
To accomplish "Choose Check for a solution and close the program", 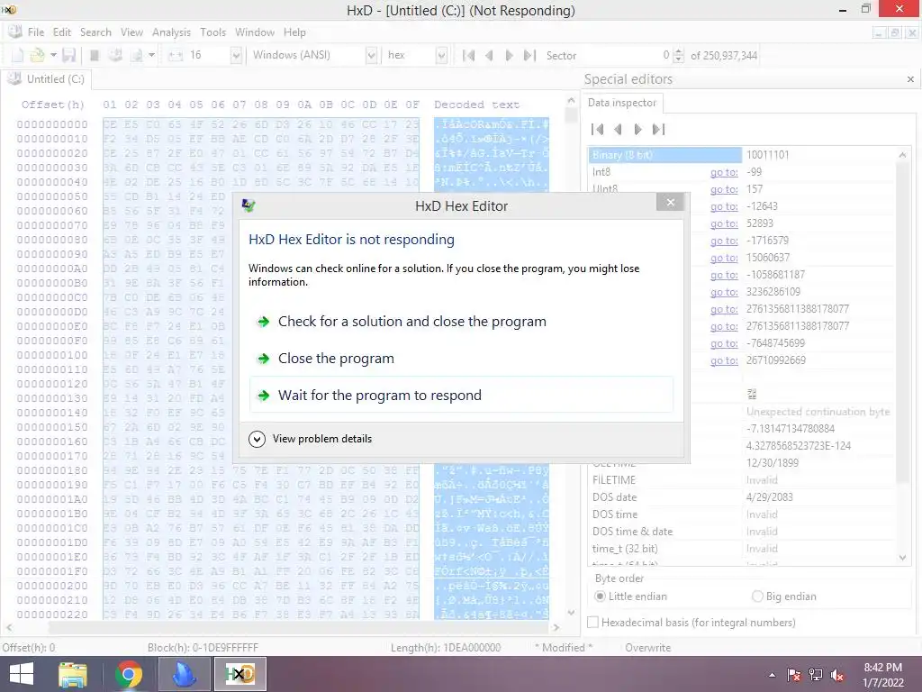I will point(461,322).
